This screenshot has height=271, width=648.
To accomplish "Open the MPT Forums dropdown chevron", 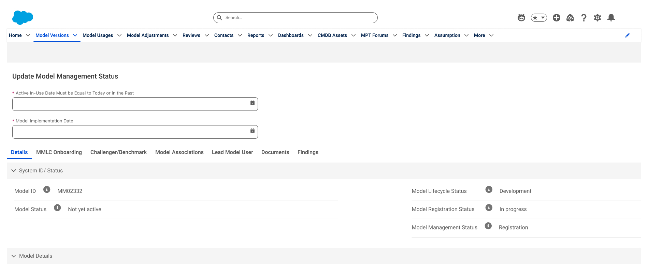I will (x=395, y=35).
